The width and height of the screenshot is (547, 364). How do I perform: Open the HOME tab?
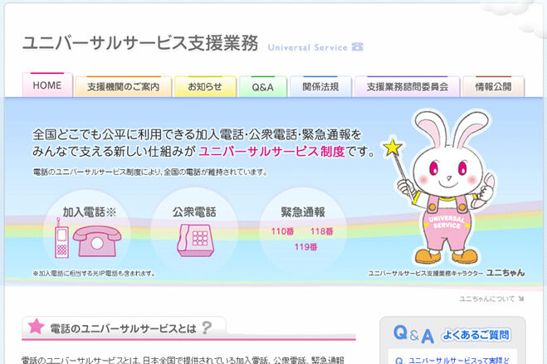(47, 85)
